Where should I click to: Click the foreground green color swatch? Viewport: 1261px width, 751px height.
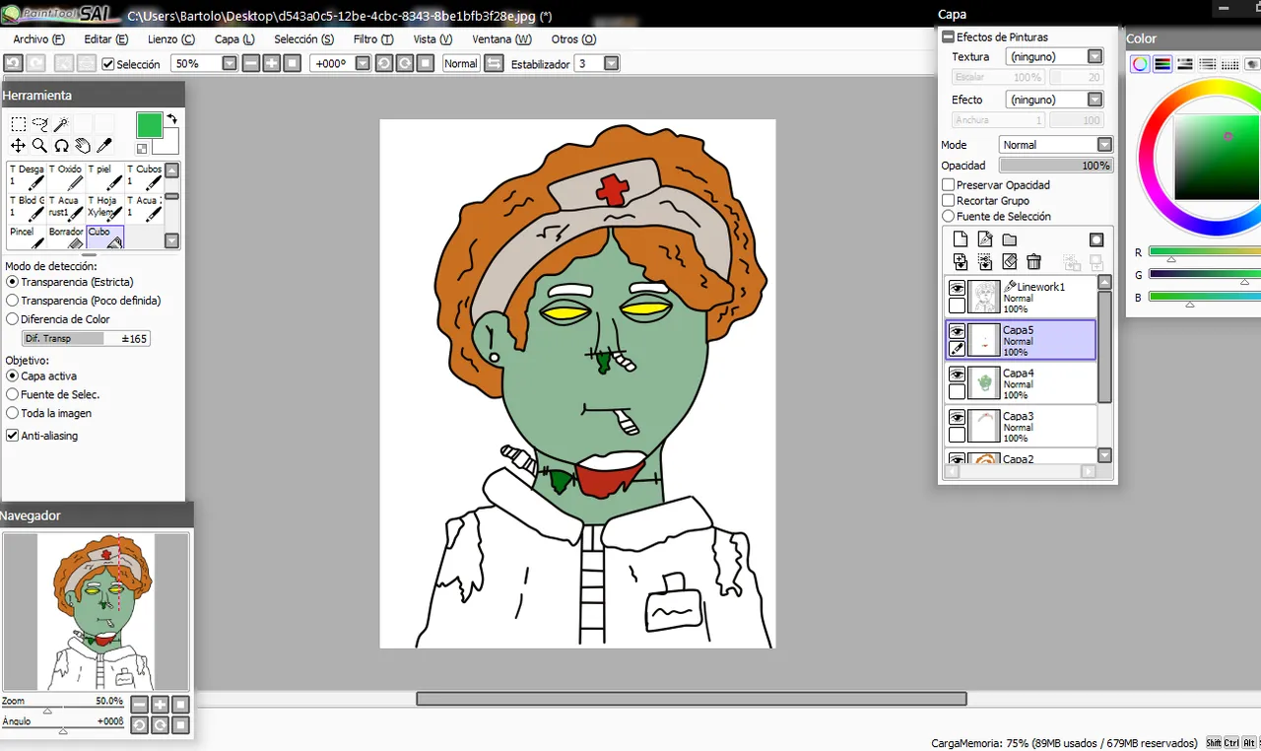click(149, 125)
